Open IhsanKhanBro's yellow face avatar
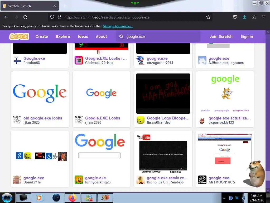Screen dimensions: 270x203 tap(141, 120)
